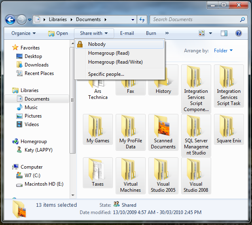Select the Taxes folder icon
This screenshot has height=225, width=252.
(97, 170)
